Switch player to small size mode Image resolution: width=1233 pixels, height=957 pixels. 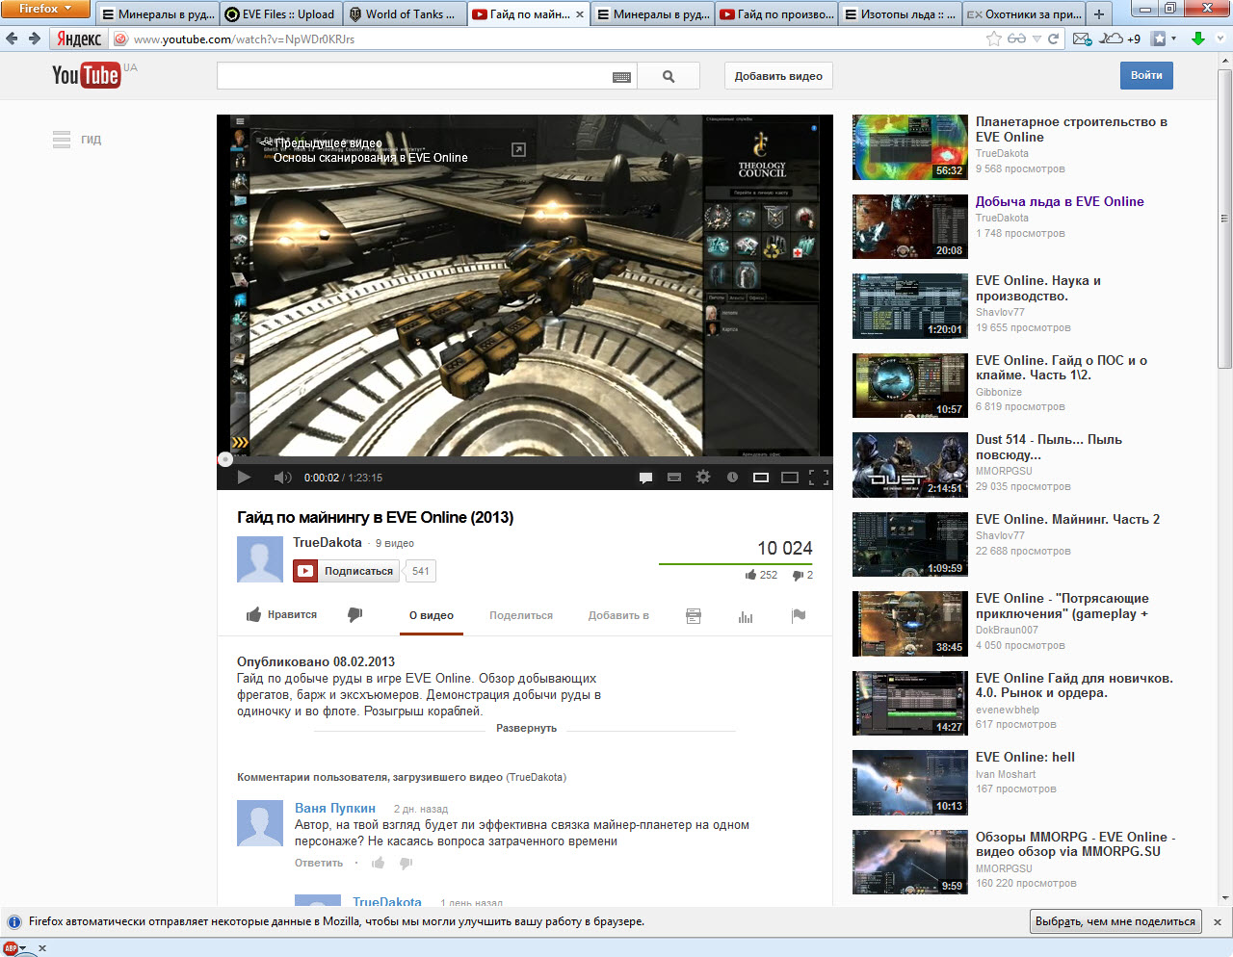point(761,478)
